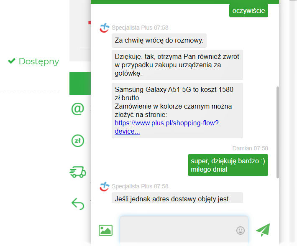Click the return arrow icon
Viewport: 297px width, 246px height.
tap(78, 203)
